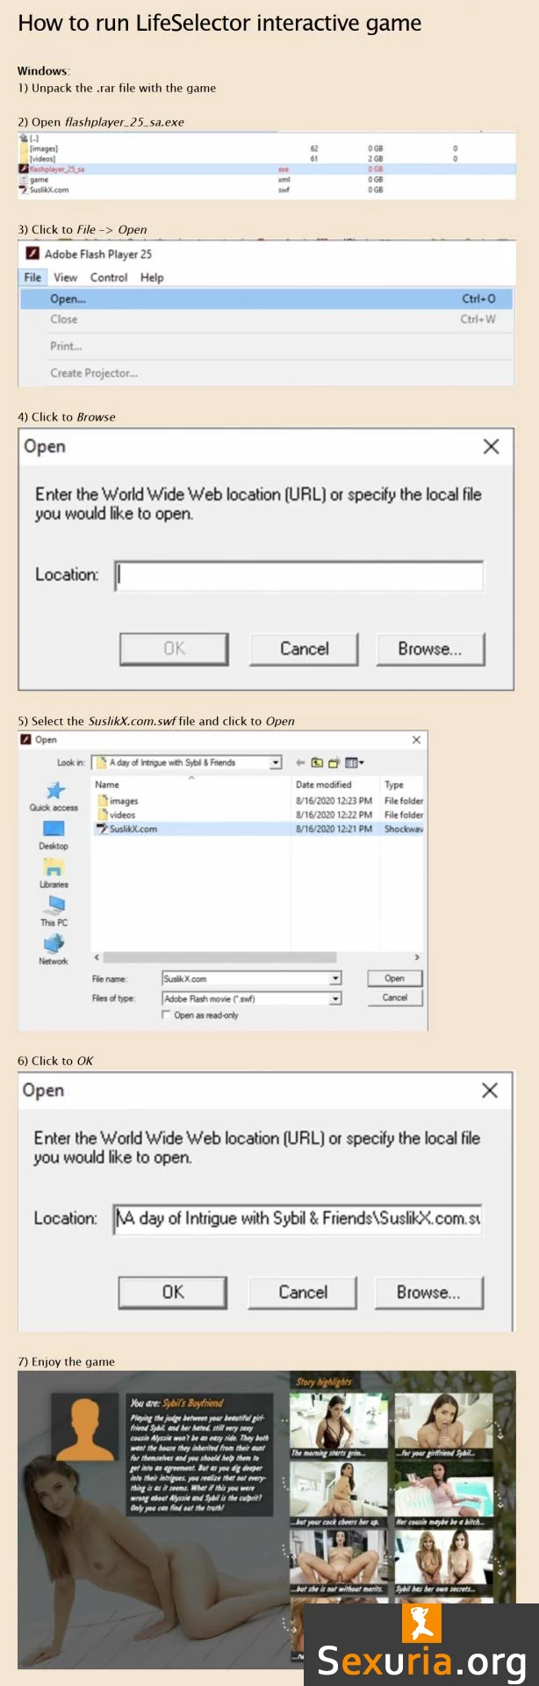The image size is (539, 1686).
Task: Open the Libraries location icon
Action: click(x=54, y=870)
